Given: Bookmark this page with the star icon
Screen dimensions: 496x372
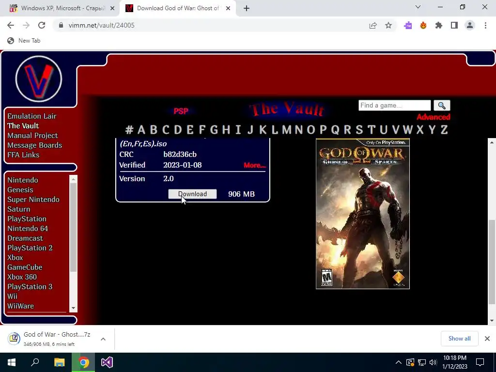Looking at the screenshot, I should click(x=388, y=25).
